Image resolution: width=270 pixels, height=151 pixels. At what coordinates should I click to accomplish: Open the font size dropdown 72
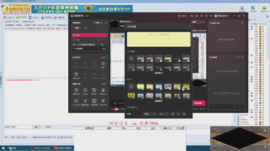[x=163, y=114]
